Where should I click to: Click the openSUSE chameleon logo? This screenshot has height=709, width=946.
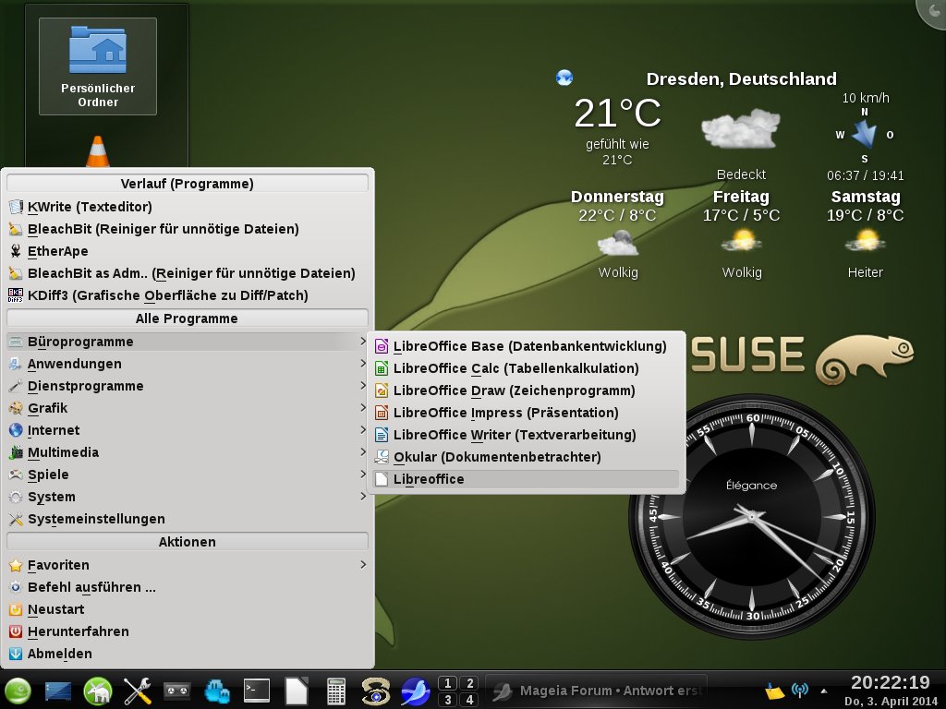864,360
